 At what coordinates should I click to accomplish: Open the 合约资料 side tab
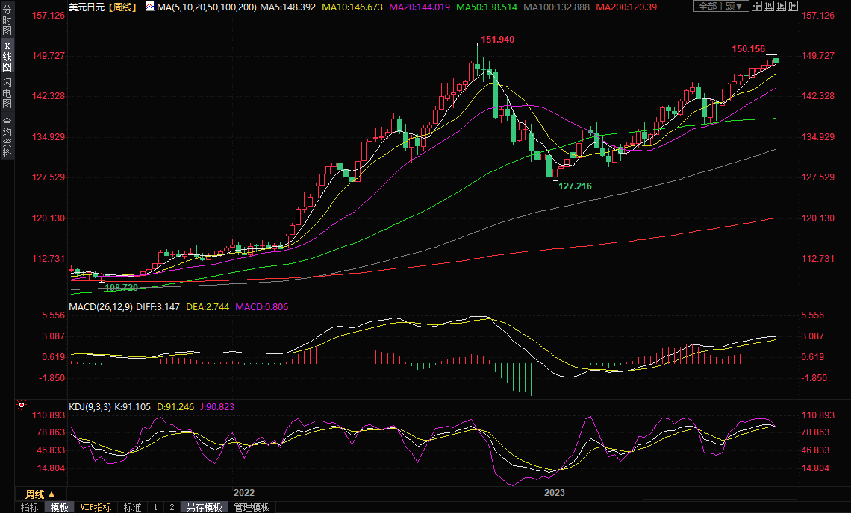click(x=7, y=137)
